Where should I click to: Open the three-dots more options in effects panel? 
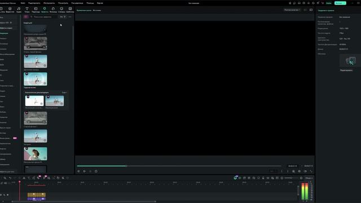point(70,17)
